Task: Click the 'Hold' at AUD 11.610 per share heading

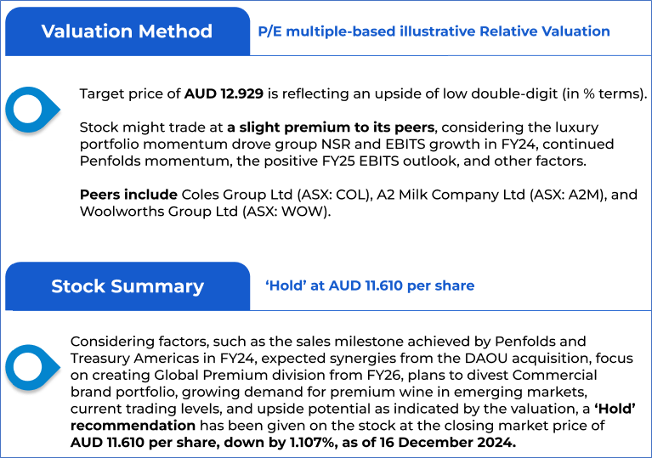Action: tap(370, 286)
